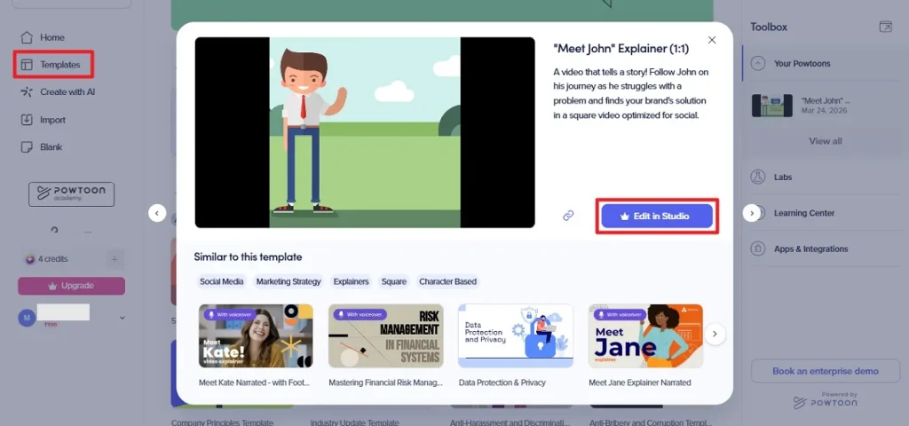Open Apps & Integrations
The image size is (909, 426).
[x=810, y=249]
